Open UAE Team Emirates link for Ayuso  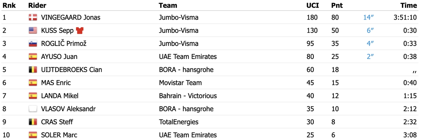pyautogui.click(x=188, y=57)
